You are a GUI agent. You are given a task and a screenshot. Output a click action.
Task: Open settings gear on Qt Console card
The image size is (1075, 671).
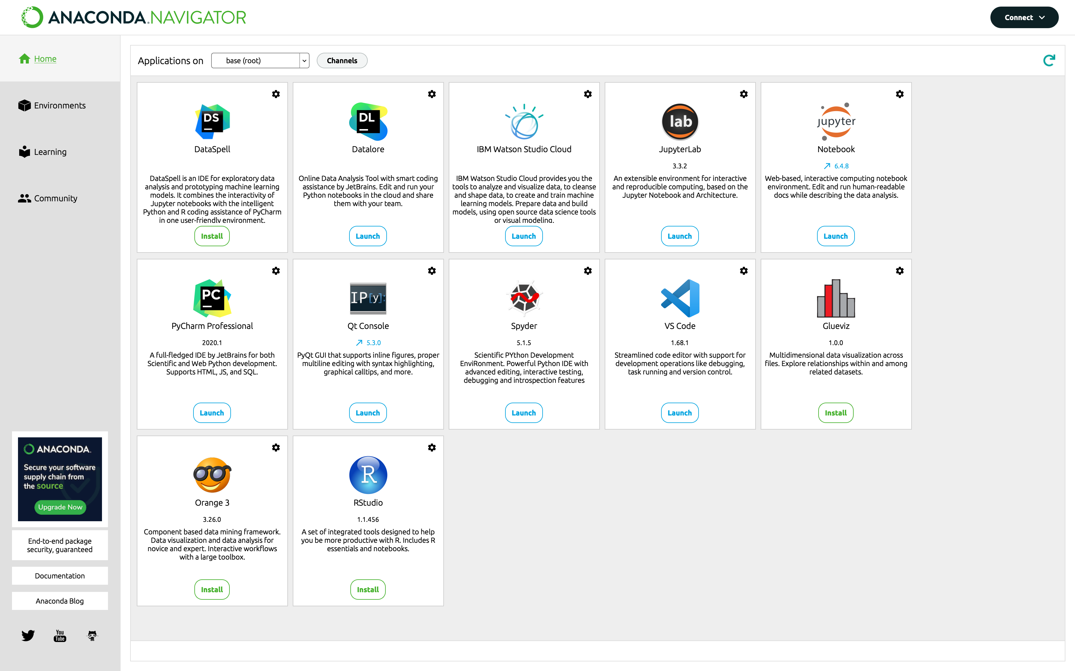point(432,271)
